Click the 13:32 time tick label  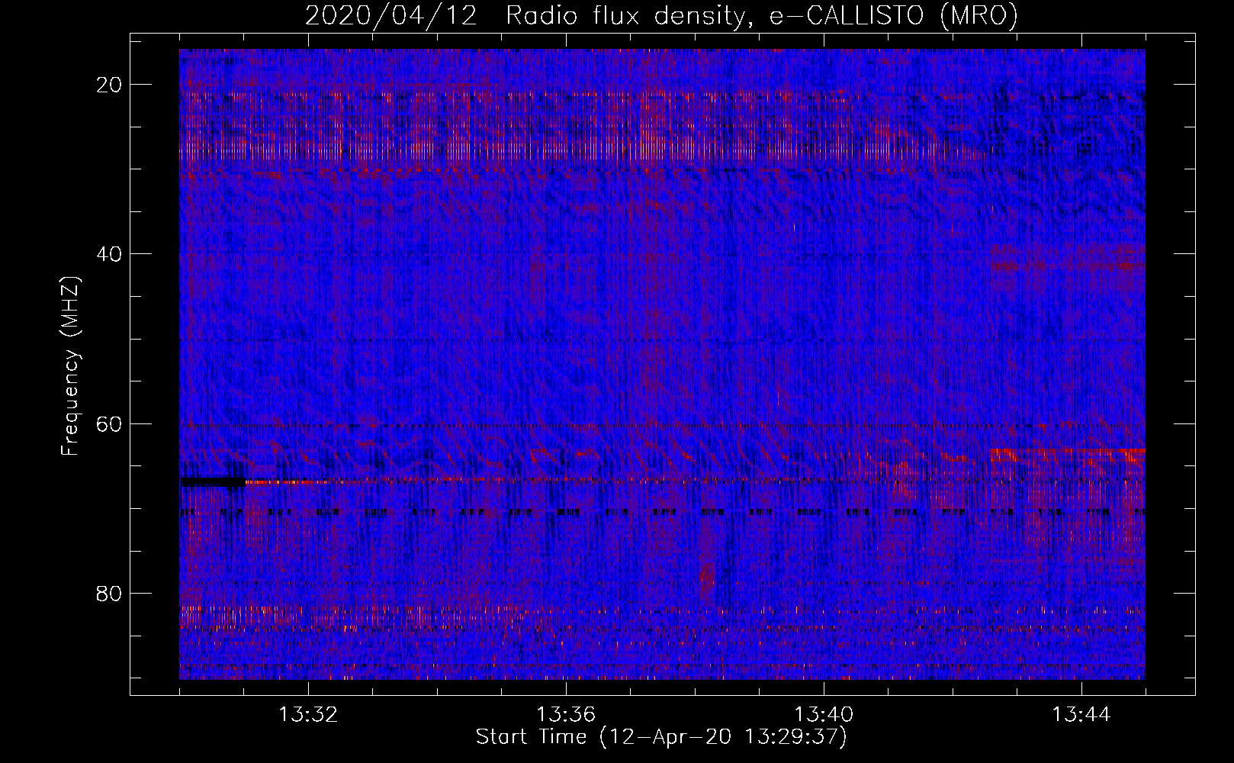point(308,715)
